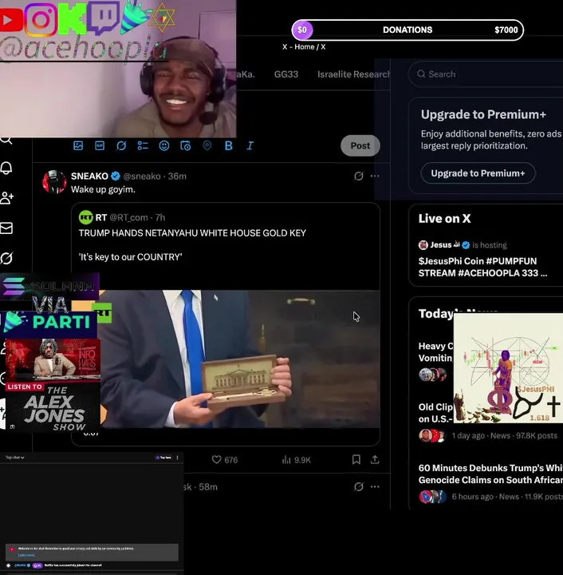
Task: Click the 7h timestamp on the RT quote
Action: pyautogui.click(x=160, y=217)
